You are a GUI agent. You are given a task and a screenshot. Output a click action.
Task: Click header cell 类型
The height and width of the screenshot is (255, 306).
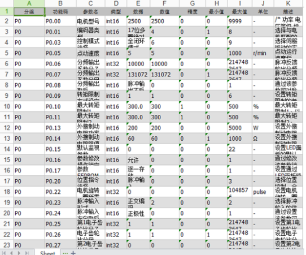(116, 11)
